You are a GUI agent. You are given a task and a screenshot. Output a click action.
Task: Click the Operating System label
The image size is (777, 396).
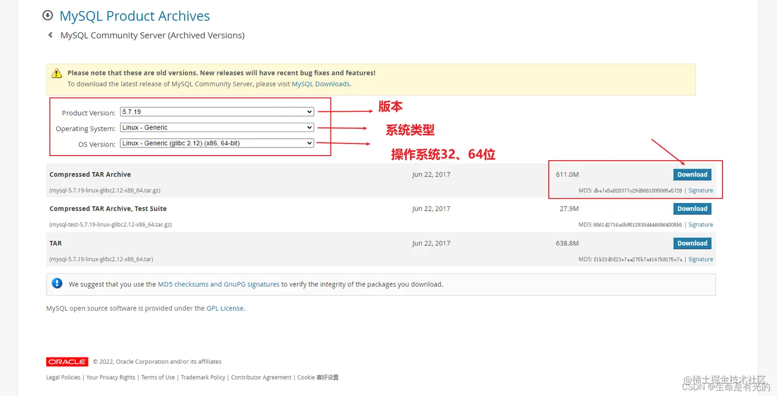click(85, 129)
